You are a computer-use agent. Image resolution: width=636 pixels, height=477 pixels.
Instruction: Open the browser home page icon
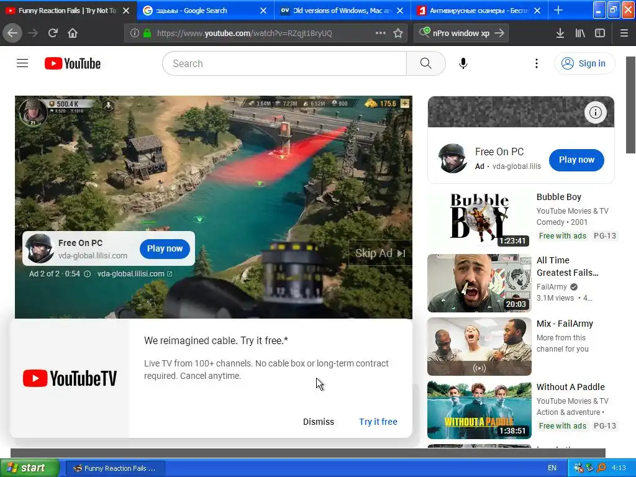(x=73, y=33)
